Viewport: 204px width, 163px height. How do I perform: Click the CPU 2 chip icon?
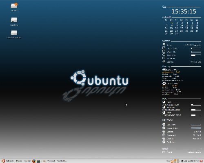[x=164, y=51]
